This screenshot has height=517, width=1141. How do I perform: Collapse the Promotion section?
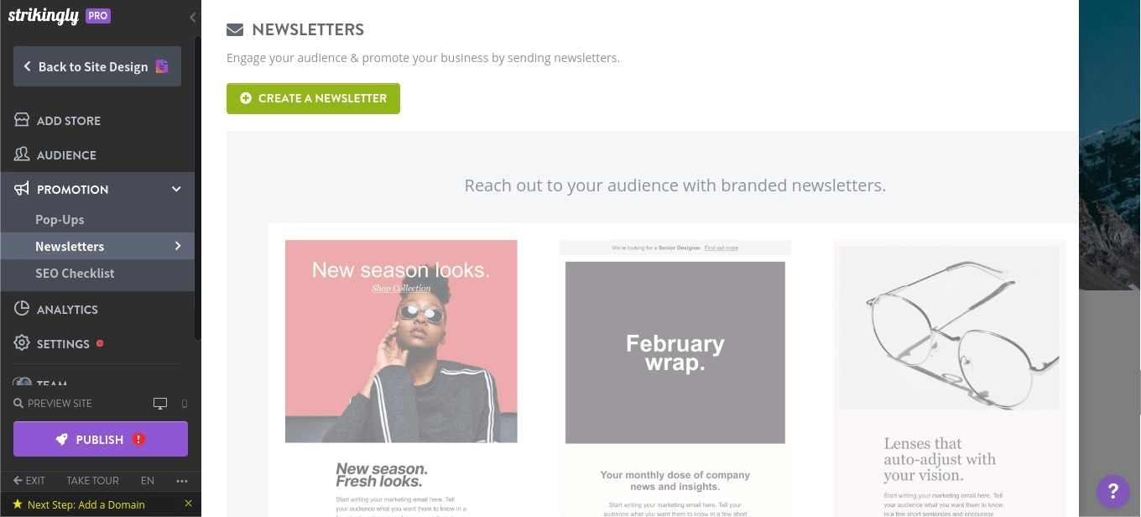coord(176,189)
